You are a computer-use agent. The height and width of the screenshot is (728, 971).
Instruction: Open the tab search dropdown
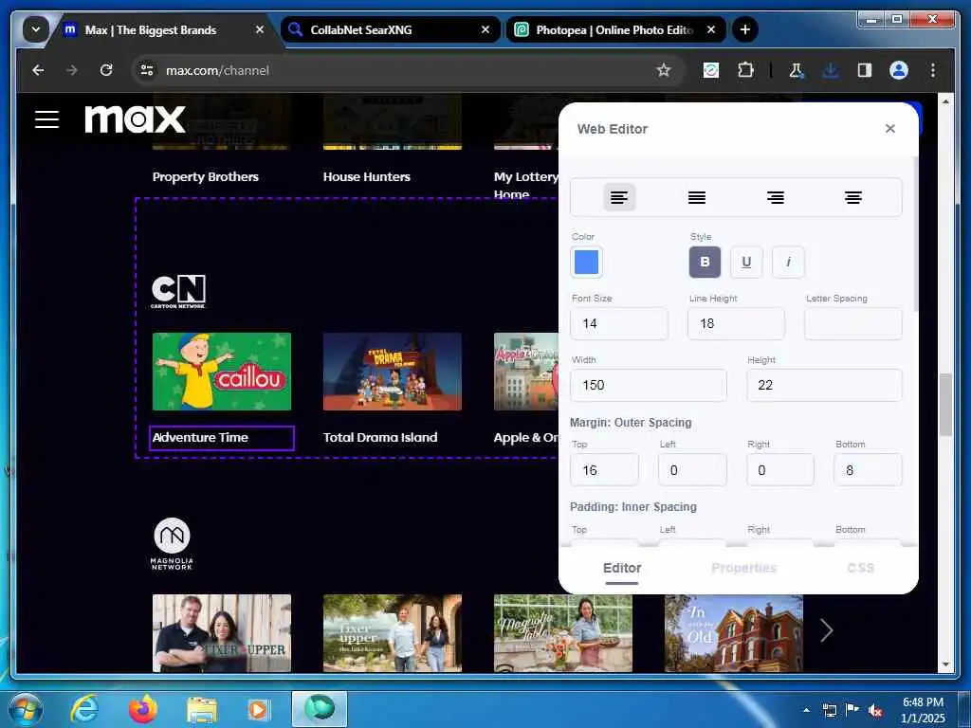coord(35,29)
